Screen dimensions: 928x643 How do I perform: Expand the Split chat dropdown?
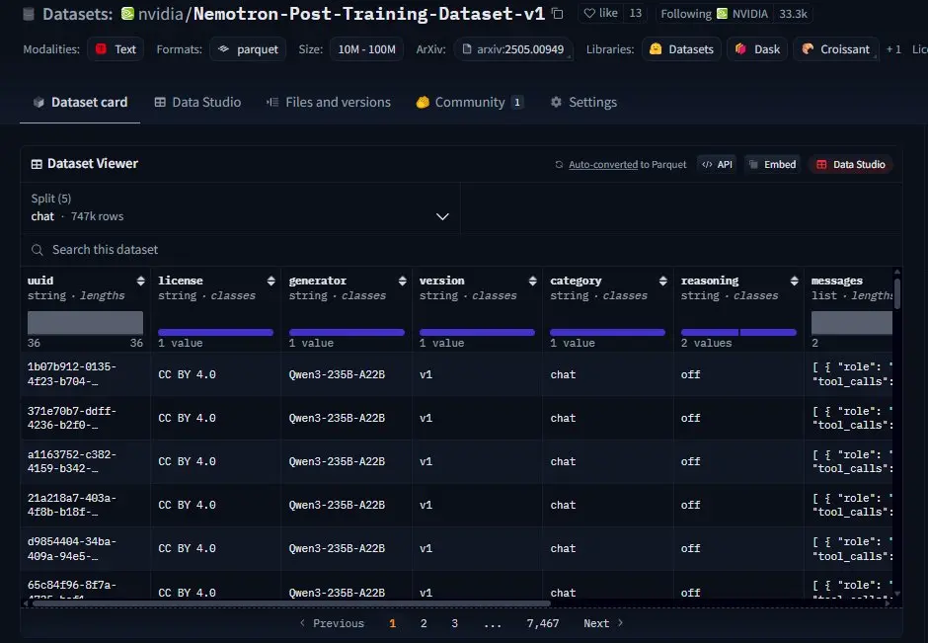(x=240, y=207)
